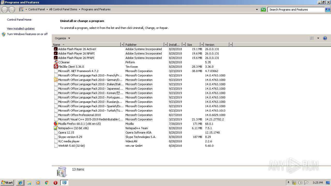Select the CCleaner program icon

56,62
